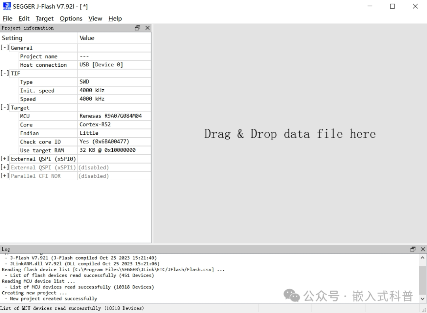The image size is (427, 313).
Task: Collapse the General section
Action: tap(4, 48)
